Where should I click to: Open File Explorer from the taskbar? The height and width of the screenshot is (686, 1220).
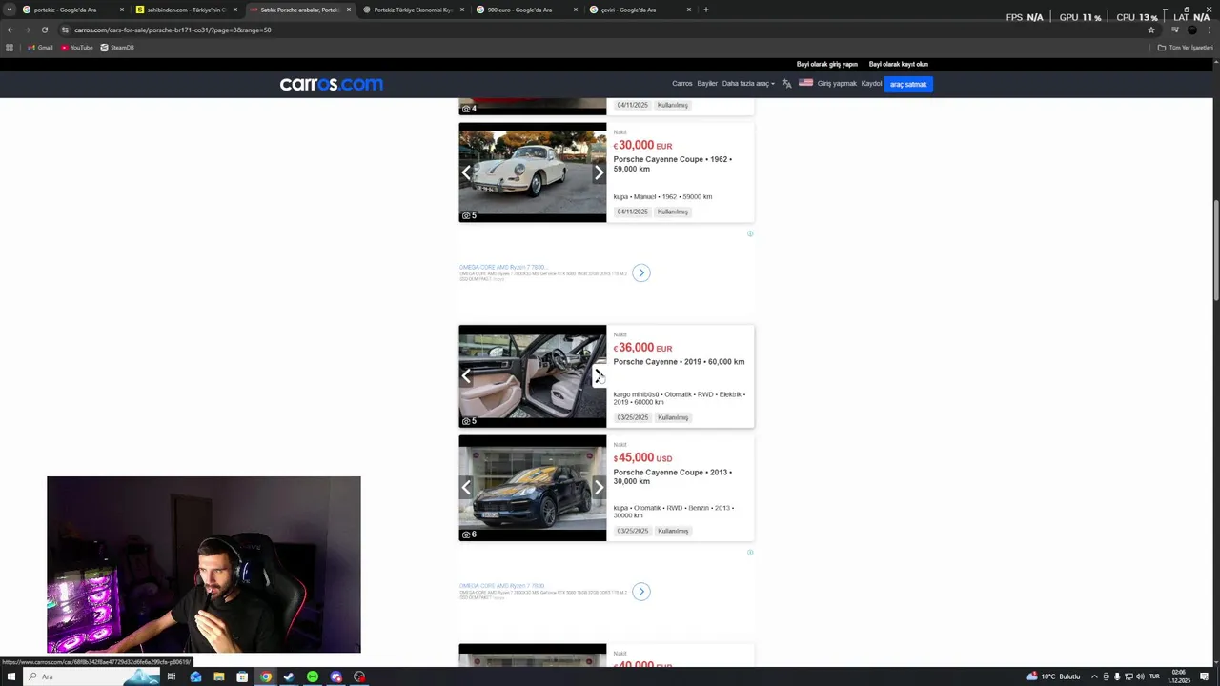point(219,676)
